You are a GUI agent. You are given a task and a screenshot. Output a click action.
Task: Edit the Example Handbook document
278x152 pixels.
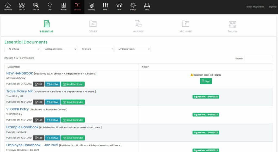tap(39, 138)
